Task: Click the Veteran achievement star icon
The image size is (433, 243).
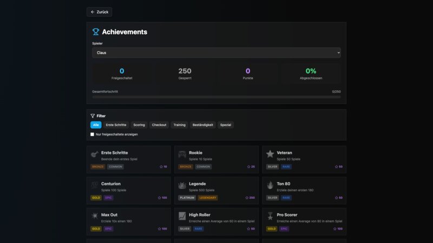Action: tap(270, 154)
